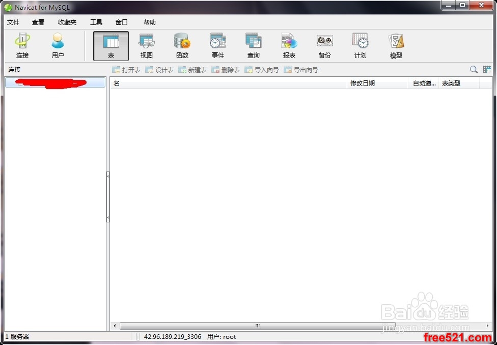Click the 导入向导 (Import Wizard) button
This screenshot has height=345, width=497.
[262, 70]
